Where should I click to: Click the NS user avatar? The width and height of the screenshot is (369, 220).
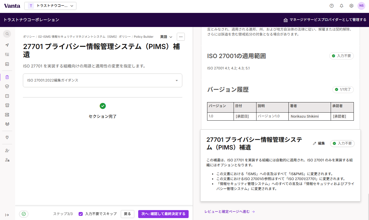tap(361, 6)
